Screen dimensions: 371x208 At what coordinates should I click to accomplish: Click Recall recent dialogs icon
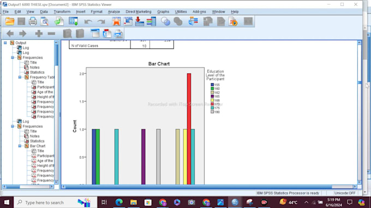(x=73, y=21)
